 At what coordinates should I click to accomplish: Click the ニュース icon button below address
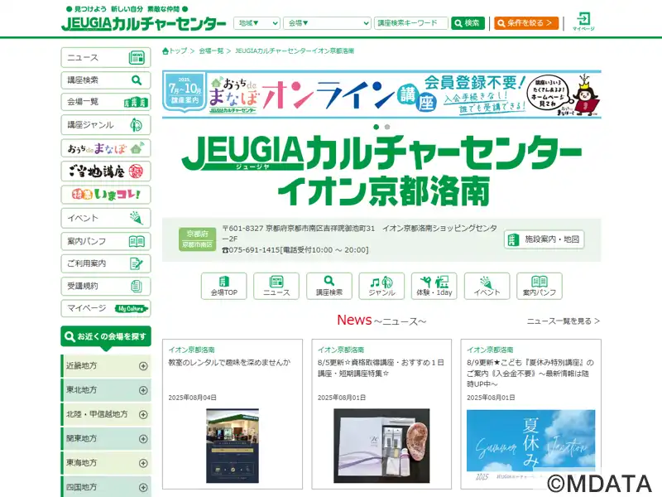click(276, 286)
